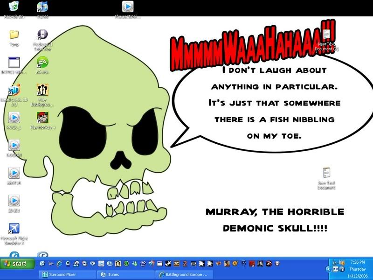This screenshot has width=373, height=280.
Task: Select the lower-right New Text Document file
Action: pyautogui.click(x=327, y=179)
